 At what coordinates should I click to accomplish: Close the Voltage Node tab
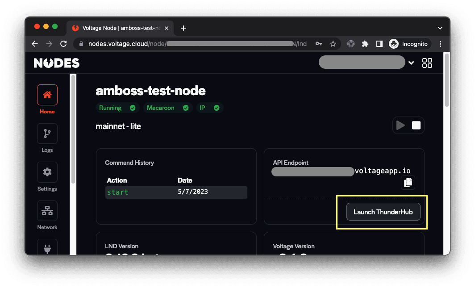[167, 28]
